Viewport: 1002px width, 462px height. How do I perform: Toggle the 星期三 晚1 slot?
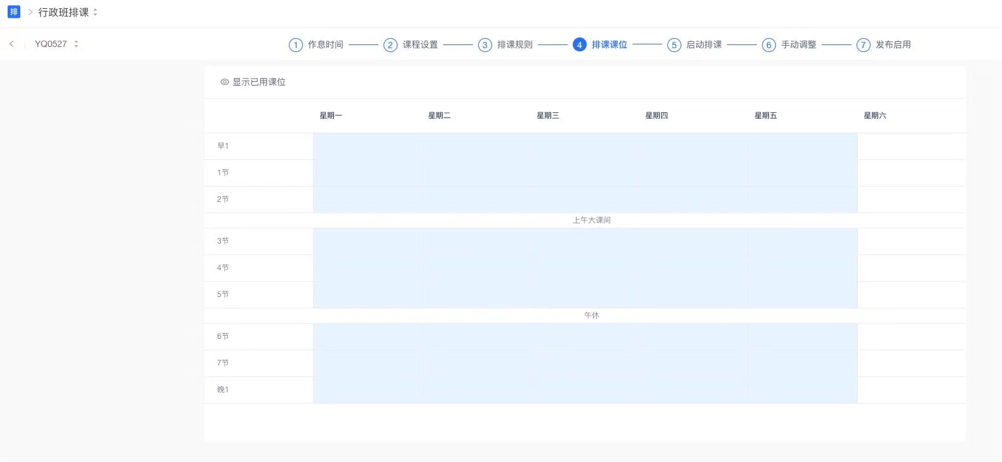tap(585, 390)
